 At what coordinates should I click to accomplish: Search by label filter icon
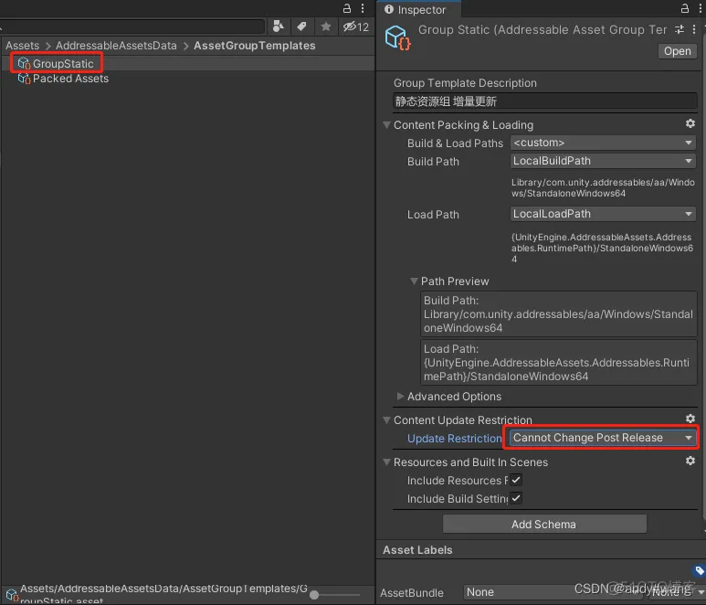click(301, 27)
